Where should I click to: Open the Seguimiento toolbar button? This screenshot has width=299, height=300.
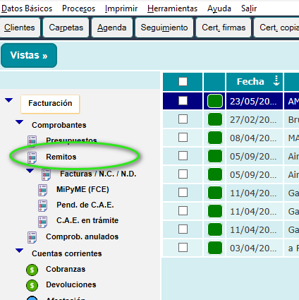click(164, 28)
